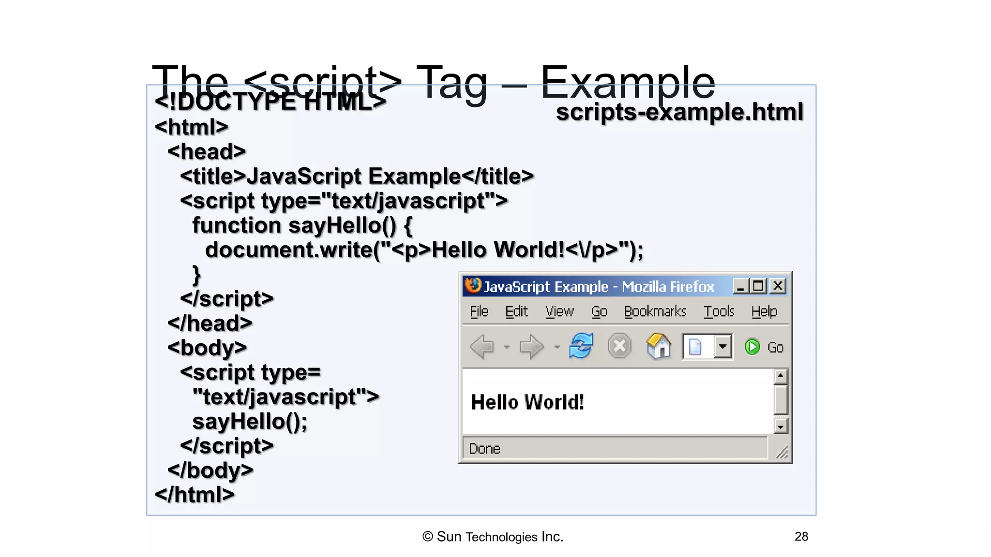
Task: Open Forward history dropdown arrow
Action: point(557,347)
